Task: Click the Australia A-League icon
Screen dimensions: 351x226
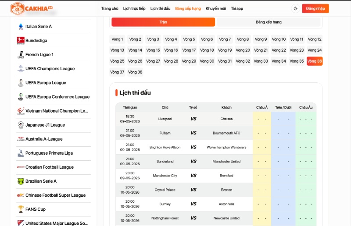Action: pyautogui.click(x=21, y=139)
